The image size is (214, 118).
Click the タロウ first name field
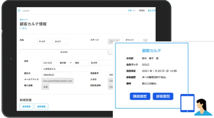point(60,41)
